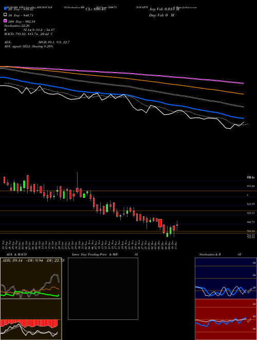
Task: Click the '822.21' price axis label
Action: 251,213
